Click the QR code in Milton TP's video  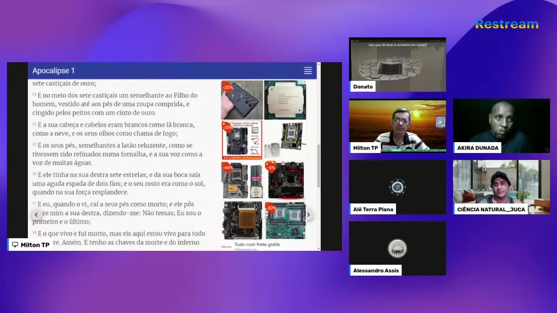coord(440,121)
